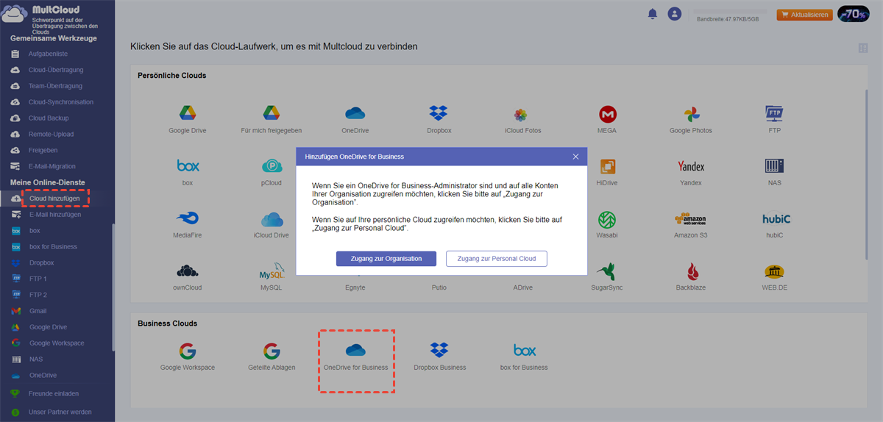883x422 pixels.
Task: Select OneDrive for Business cloud
Action: click(355, 357)
